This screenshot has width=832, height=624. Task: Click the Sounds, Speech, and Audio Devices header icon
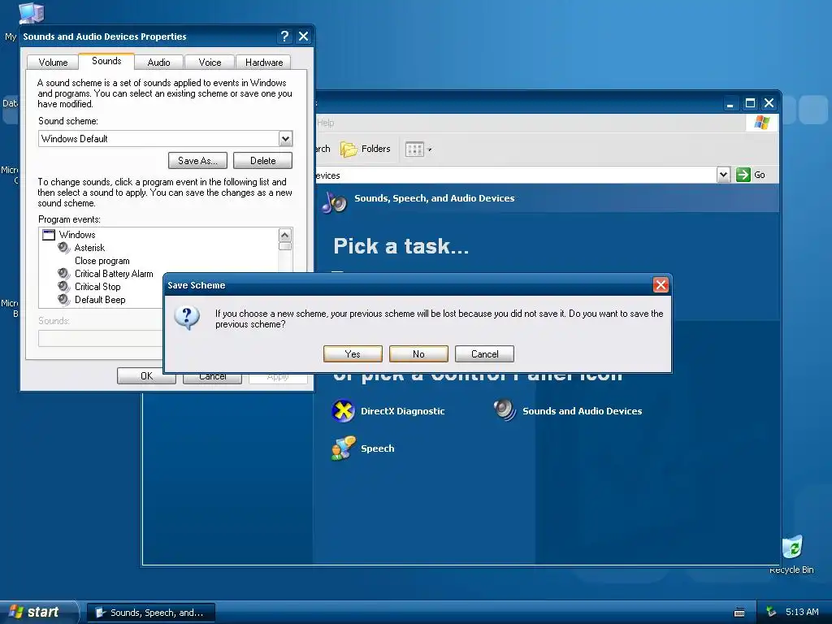334,202
